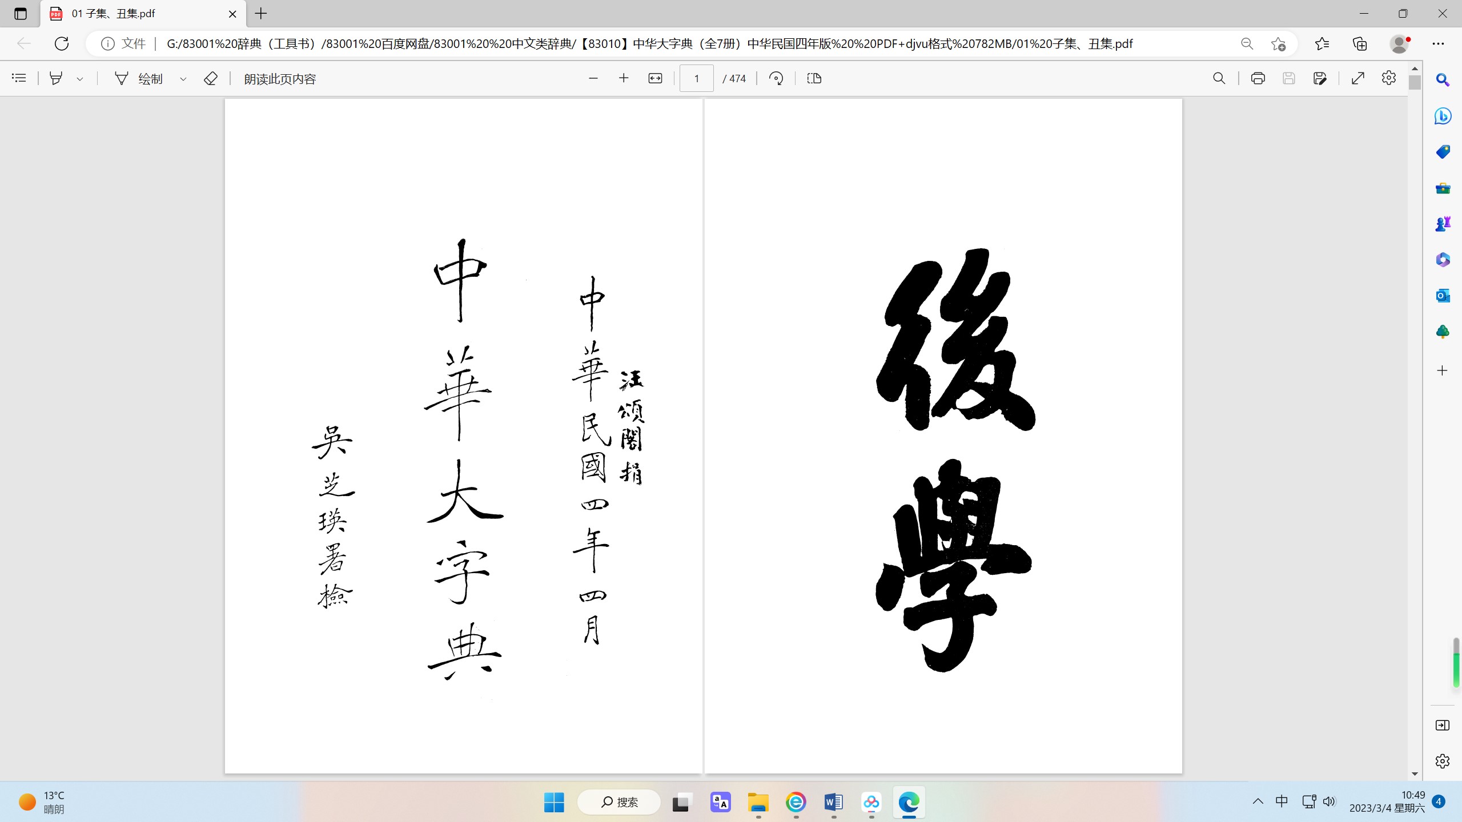
Task: Add this page to favorites star
Action: 1278,44
